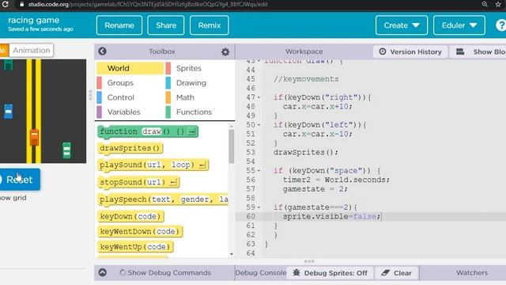The width and height of the screenshot is (506, 285).
Task: Bookmark this page with the star icon
Action: pyautogui.click(x=498, y=4)
